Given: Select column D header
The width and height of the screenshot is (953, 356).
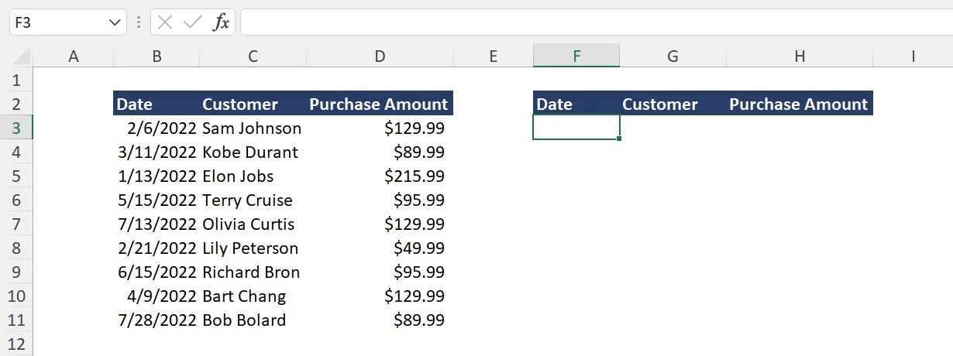Looking at the screenshot, I should [x=380, y=56].
